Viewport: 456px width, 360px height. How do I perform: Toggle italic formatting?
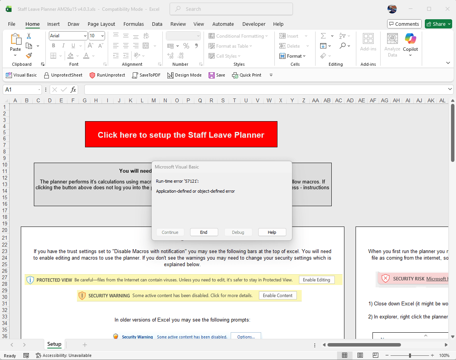pyautogui.click(x=63, y=45)
